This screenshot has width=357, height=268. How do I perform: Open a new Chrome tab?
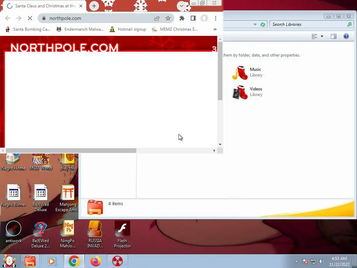click(x=94, y=6)
